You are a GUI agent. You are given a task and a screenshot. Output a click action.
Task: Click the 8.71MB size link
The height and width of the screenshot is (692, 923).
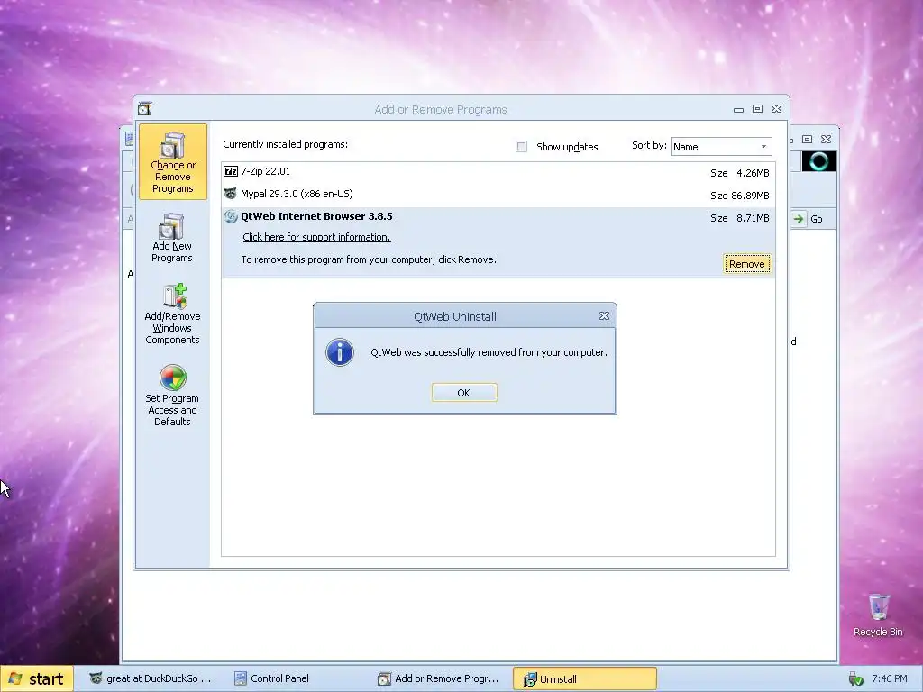(x=753, y=218)
